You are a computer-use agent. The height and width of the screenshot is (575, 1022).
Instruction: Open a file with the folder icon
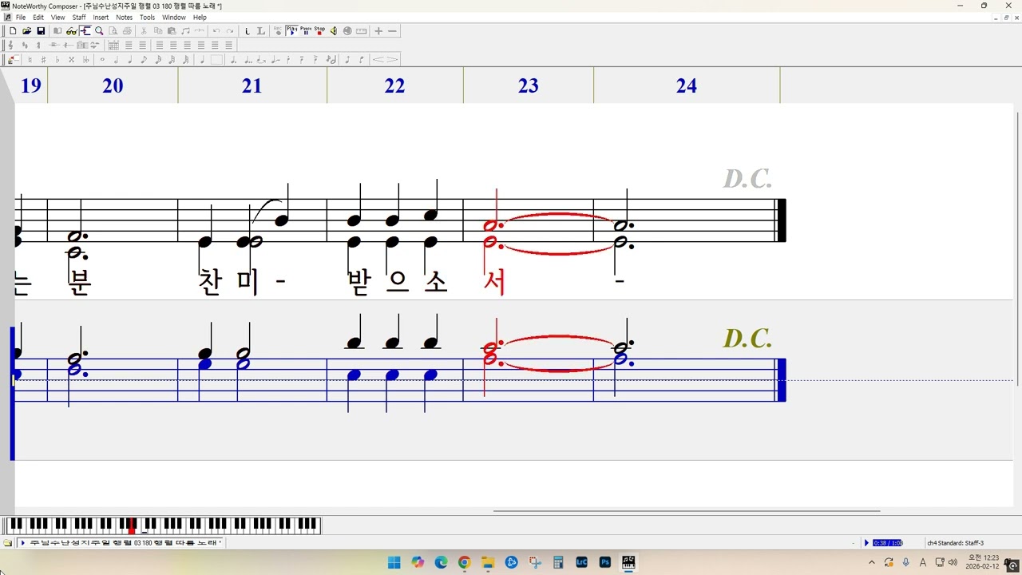26,31
